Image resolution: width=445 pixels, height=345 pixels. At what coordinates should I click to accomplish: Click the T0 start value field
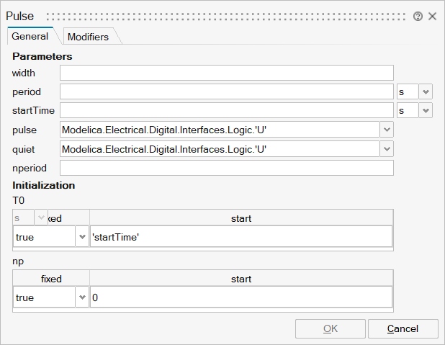[241, 237]
